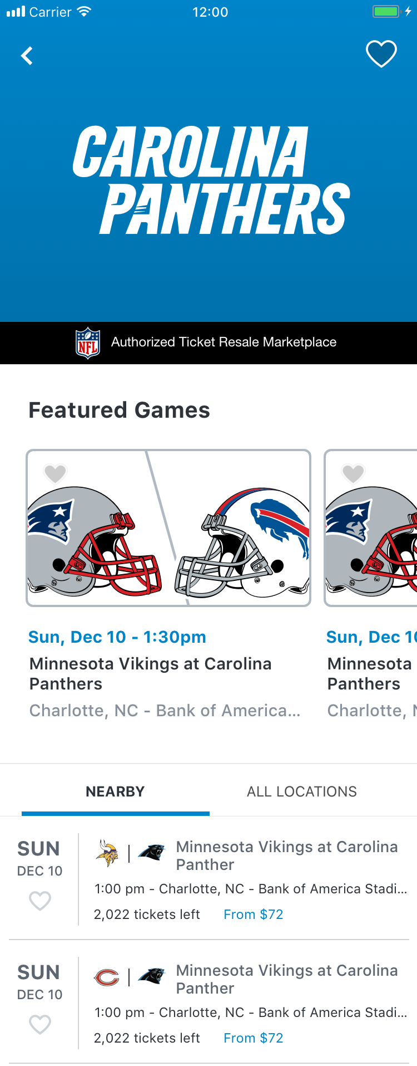417x1066 pixels.
Task: Open the first listing's From $72 price link
Action: coord(254,915)
